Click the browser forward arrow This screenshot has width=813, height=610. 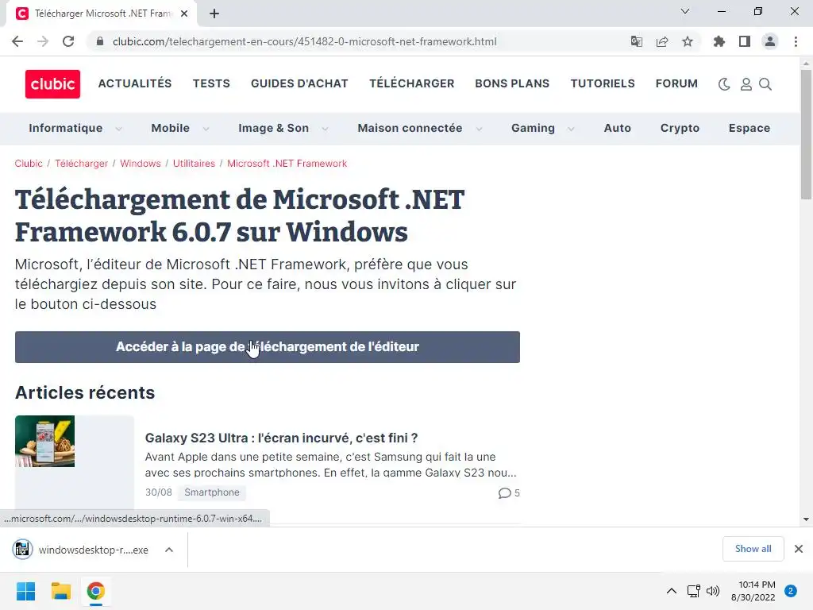click(x=43, y=41)
